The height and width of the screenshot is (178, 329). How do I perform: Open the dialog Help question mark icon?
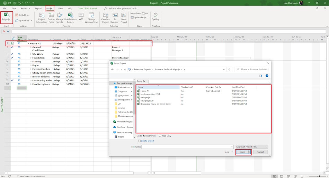coord(267,76)
